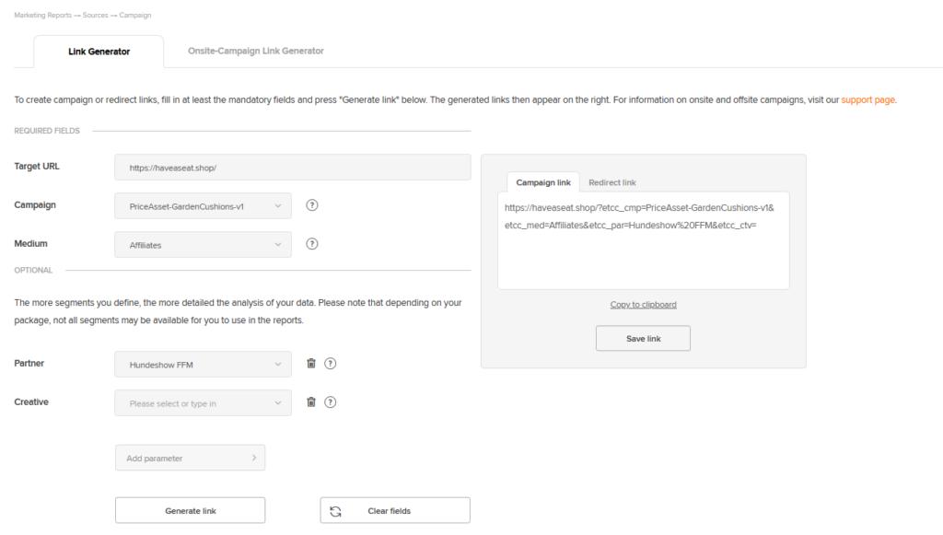
Task: Click the Save link button
Action: [643, 339]
